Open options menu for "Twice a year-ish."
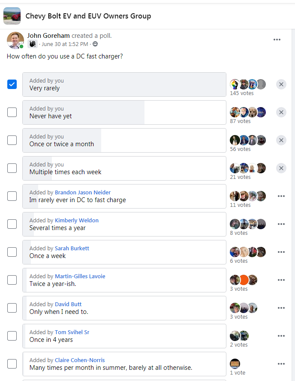 tap(281, 280)
